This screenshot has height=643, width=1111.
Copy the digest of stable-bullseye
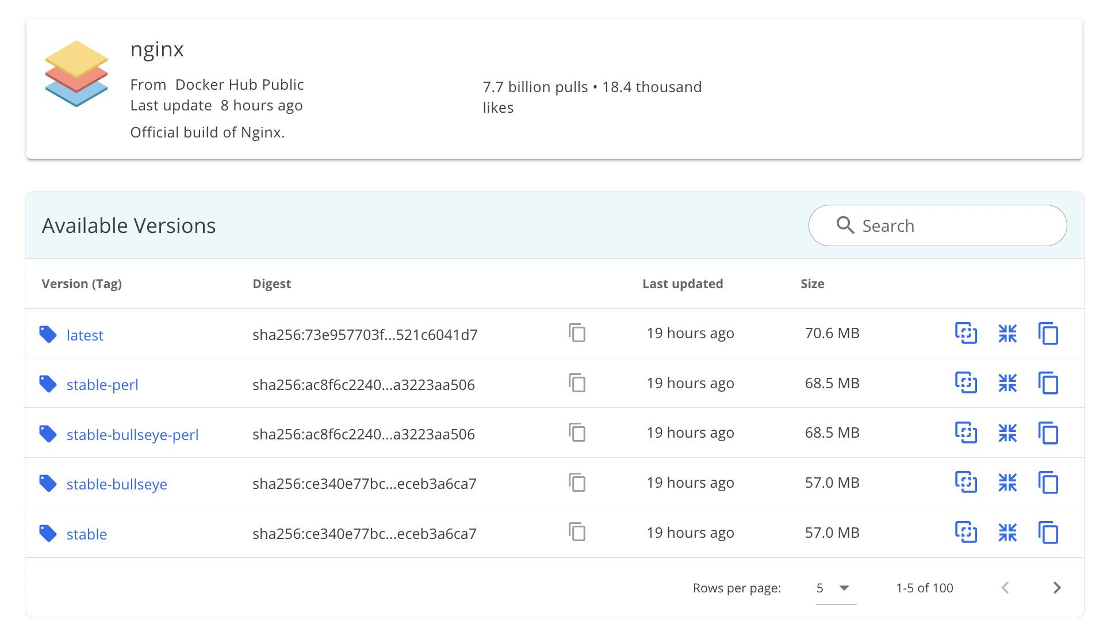(x=577, y=483)
